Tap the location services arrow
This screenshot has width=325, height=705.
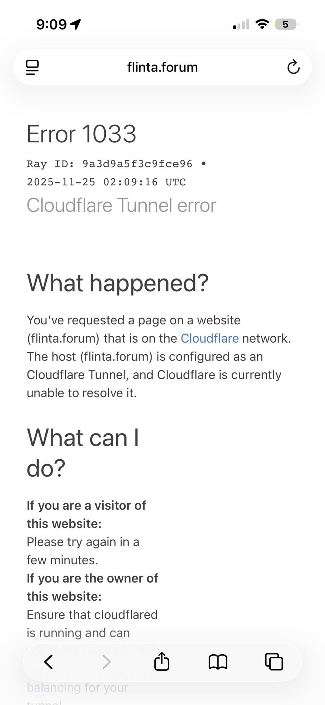coord(76,24)
